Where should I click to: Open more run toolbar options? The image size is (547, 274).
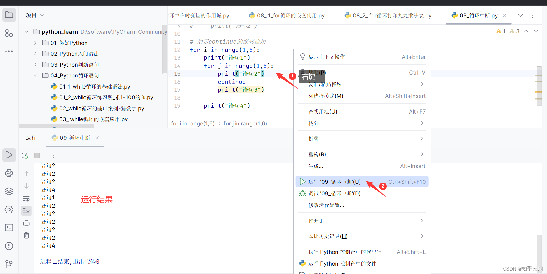tap(53, 155)
